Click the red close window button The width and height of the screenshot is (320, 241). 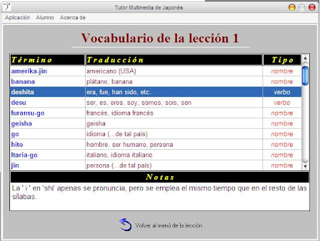[x=312, y=7]
